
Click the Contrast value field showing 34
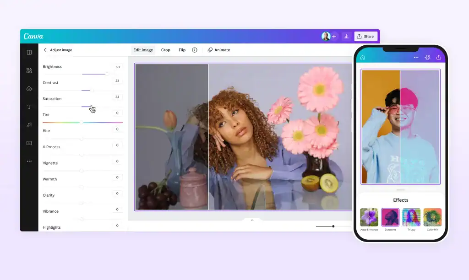(x=117, y=81)
